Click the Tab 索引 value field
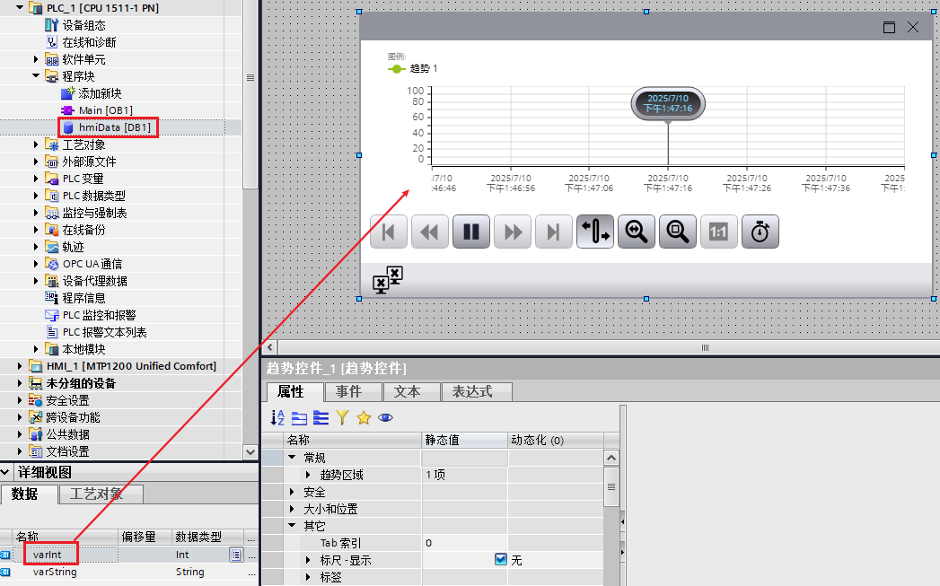940x586 pixels. point(462,543)
